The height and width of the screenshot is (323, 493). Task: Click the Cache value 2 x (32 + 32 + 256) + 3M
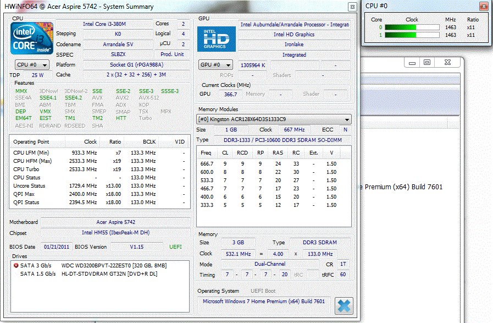pos(136,75)
